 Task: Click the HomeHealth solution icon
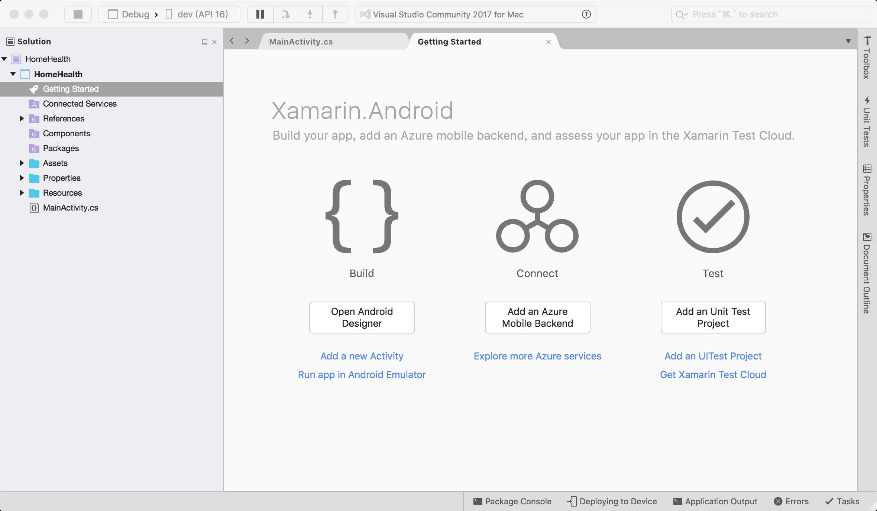pyautogui.click(x=16, y=59)
